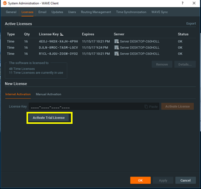Confirm with the orange OK button

point(140,180)
